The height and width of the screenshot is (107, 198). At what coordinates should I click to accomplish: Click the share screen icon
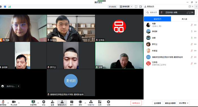click(33, 102)
